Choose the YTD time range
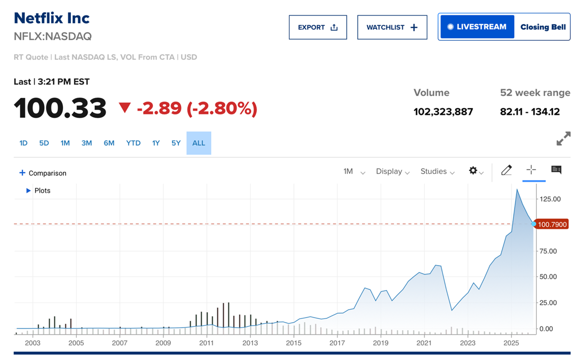The image size is (582, 361). pos(133,143)
